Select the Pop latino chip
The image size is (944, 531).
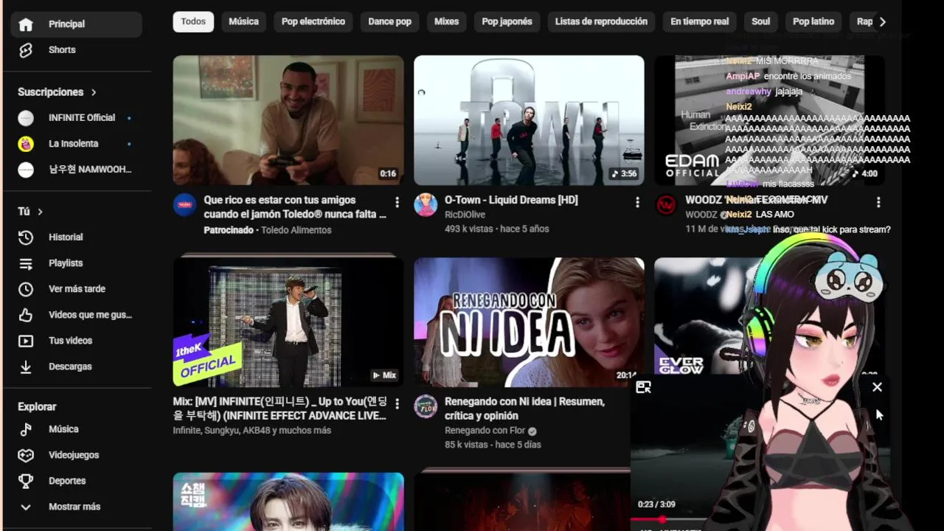coord(813,21)
